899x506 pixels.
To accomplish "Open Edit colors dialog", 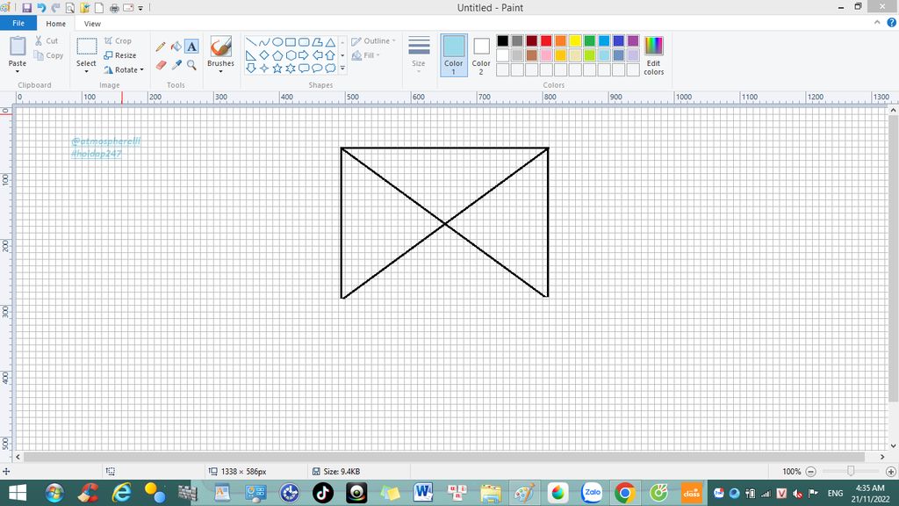I will click(653, 54).
